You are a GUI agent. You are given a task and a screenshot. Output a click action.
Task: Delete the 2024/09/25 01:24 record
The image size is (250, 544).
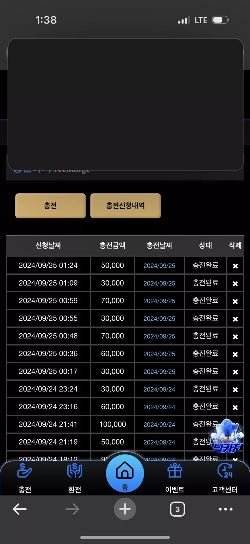click(x=235, y=266)
